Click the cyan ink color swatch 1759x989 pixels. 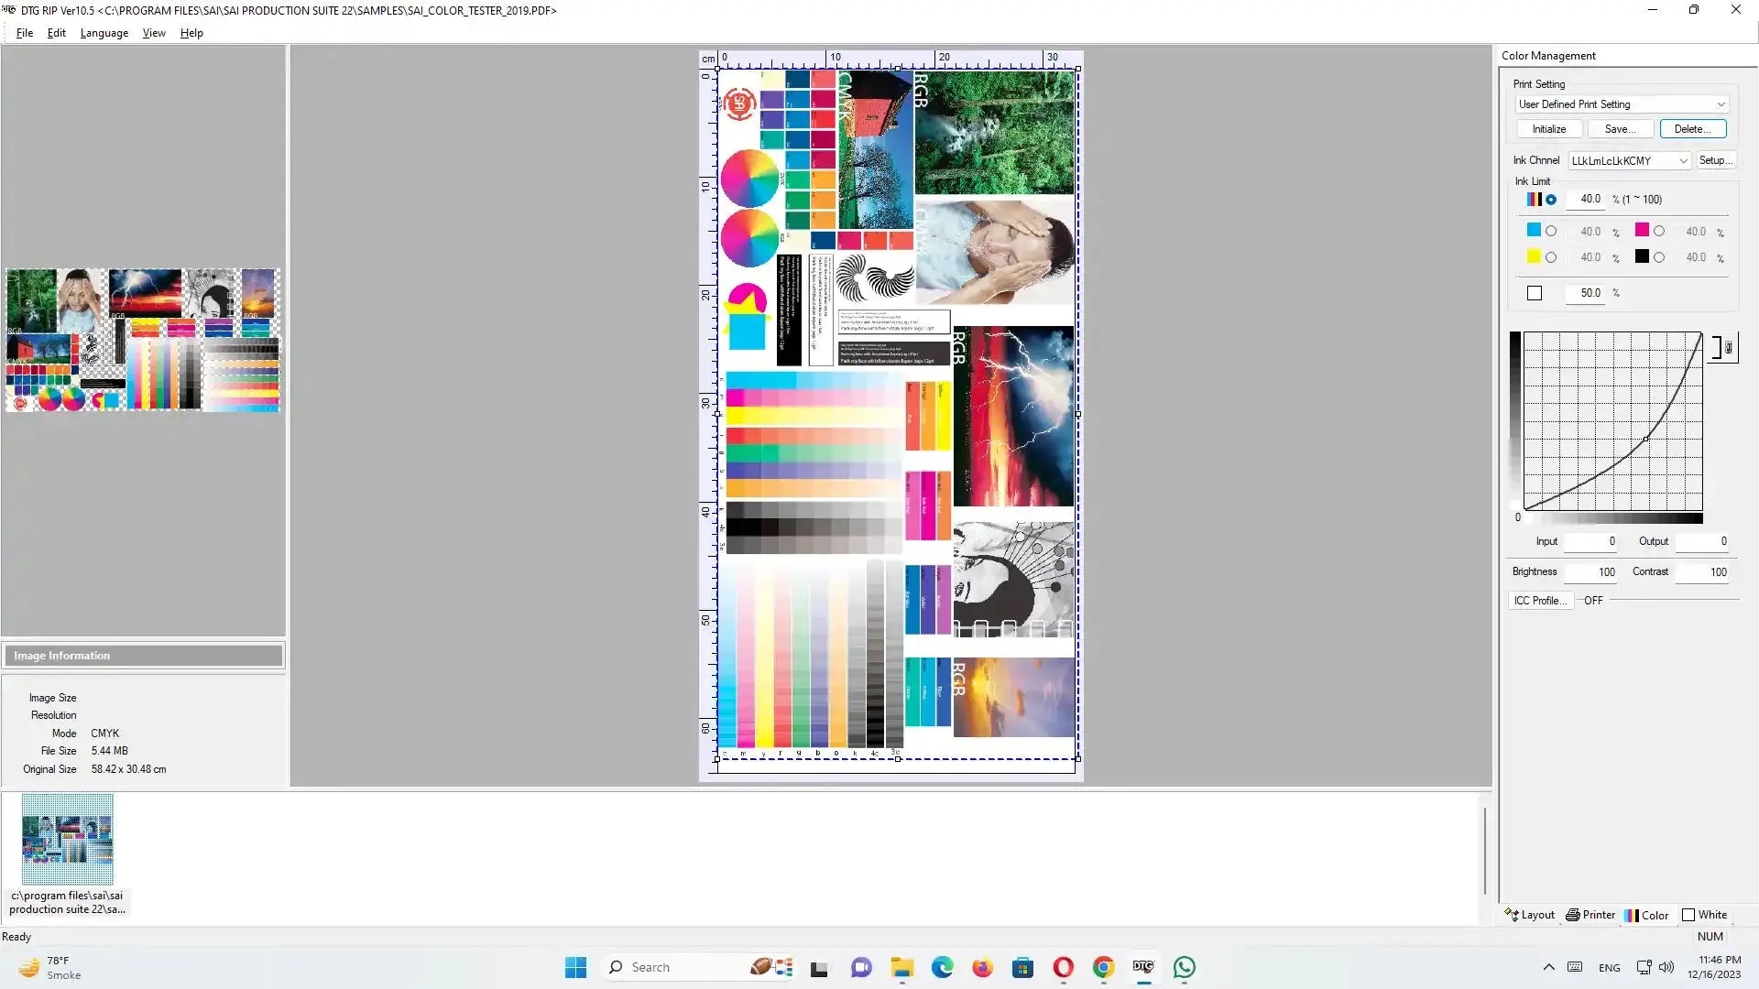(1534, 231)
